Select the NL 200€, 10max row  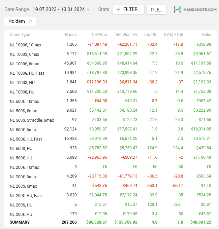111,167
